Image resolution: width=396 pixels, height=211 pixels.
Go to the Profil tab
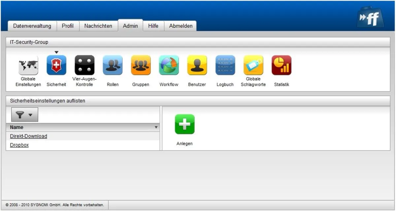[x=68, y=26]
